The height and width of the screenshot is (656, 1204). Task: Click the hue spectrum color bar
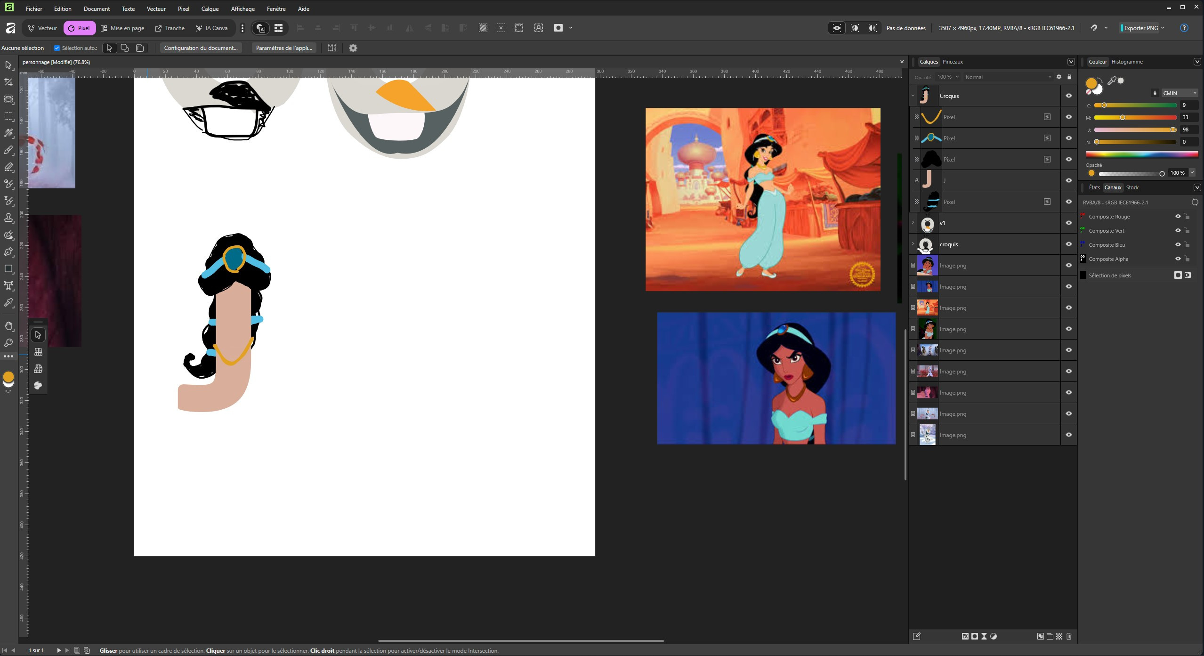click(x=1141, y=154)
